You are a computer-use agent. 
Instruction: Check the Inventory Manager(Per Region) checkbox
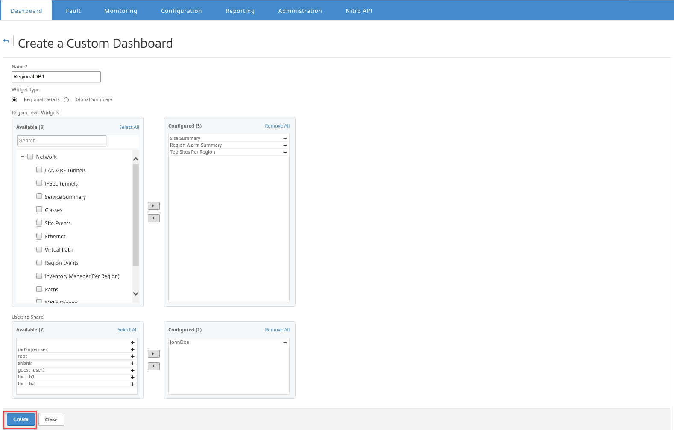point(39,276)
